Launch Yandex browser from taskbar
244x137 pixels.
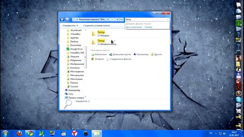(75, 134)
